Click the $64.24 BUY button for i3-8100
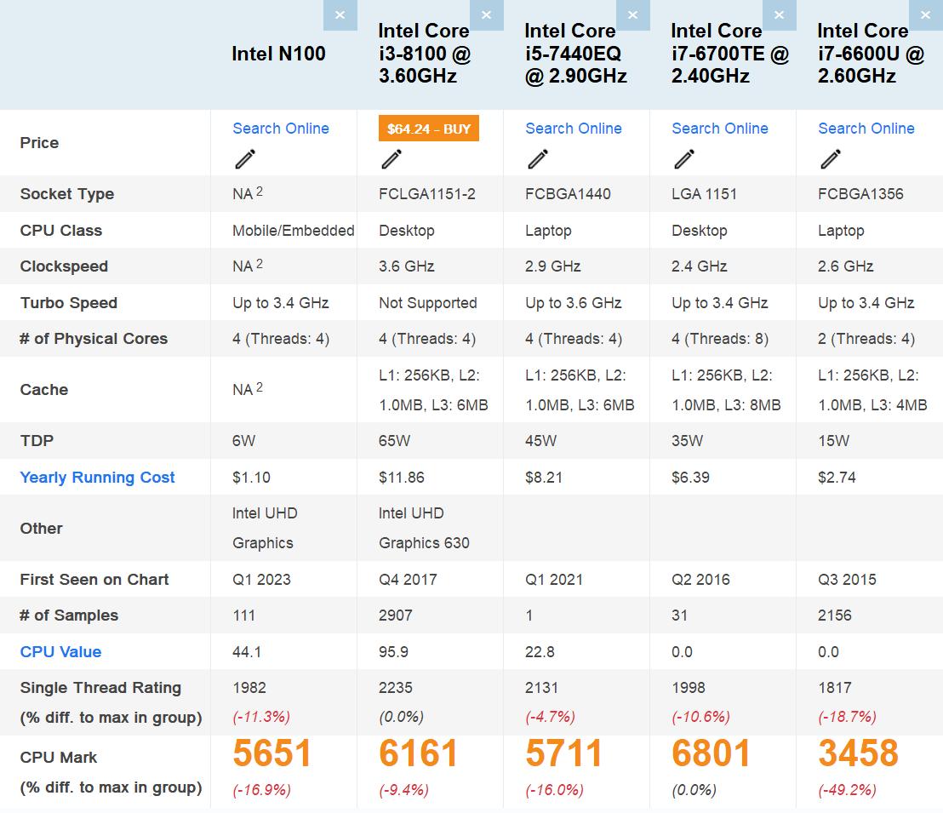The image size is (943, 813). pyautogui.click(x=429, y=128)
